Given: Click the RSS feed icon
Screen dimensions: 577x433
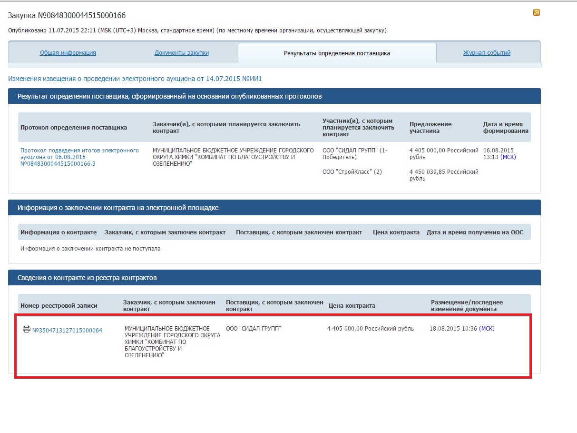Looking at the screenshot, I should coord(537,13).
